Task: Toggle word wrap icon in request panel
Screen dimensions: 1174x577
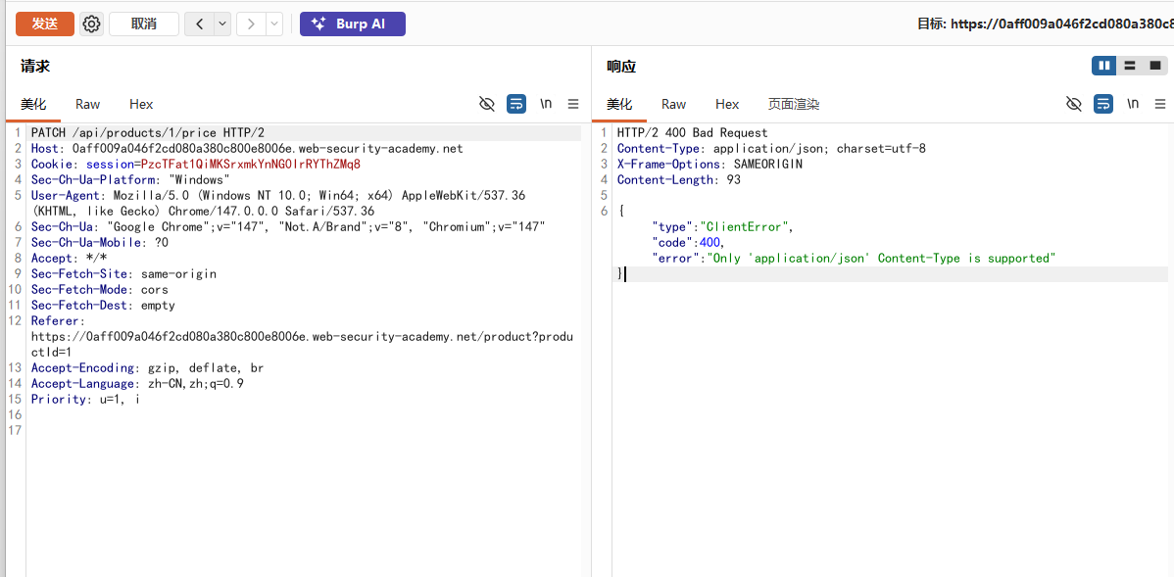Action: point(516,104)
